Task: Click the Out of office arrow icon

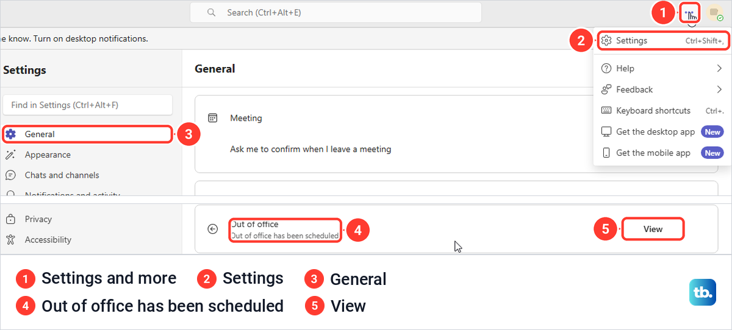Action: point(212,229)
